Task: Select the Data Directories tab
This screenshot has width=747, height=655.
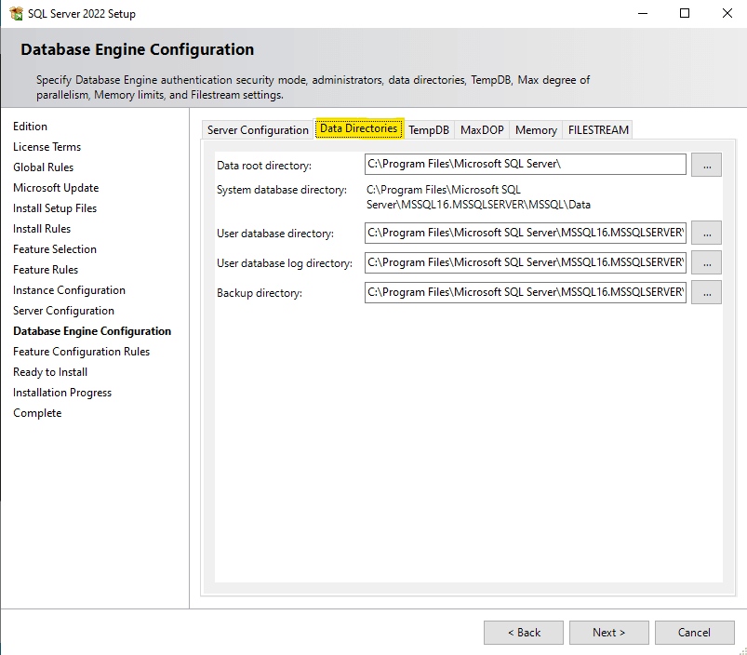Action: (359, 128)
